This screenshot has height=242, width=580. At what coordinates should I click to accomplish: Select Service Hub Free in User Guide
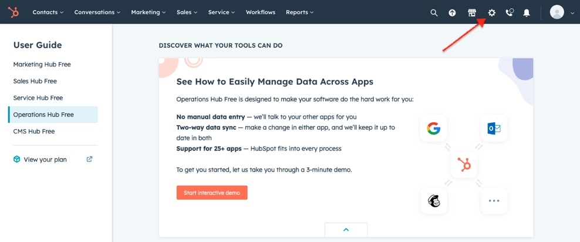[x=38, y=98]
